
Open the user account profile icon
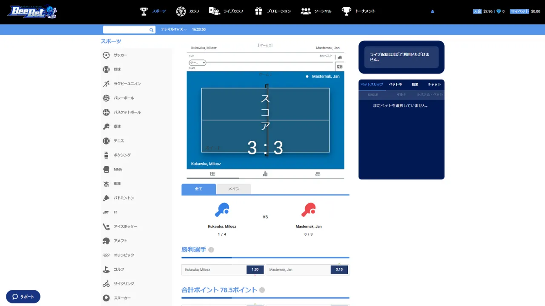click(x=433, y=11)
